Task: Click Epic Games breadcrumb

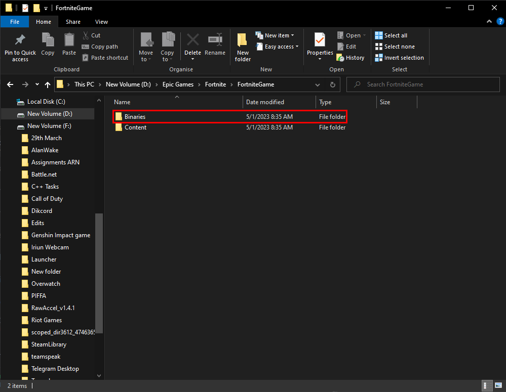Action: click(x=178, y=84)
